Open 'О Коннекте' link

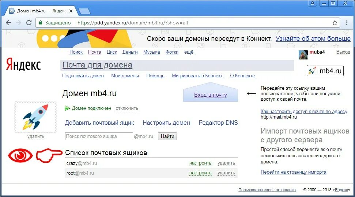coord(242,76)
